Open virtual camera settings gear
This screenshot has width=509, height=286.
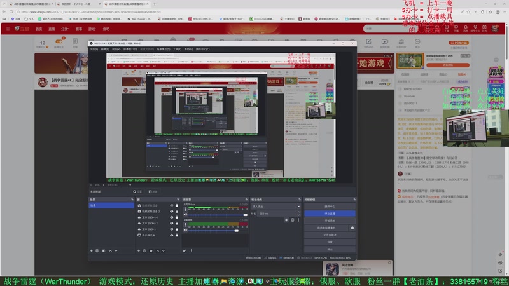coord(352,228)
